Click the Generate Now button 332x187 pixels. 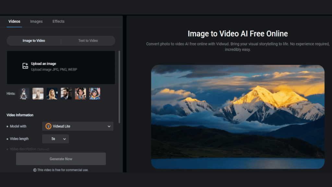61,159
